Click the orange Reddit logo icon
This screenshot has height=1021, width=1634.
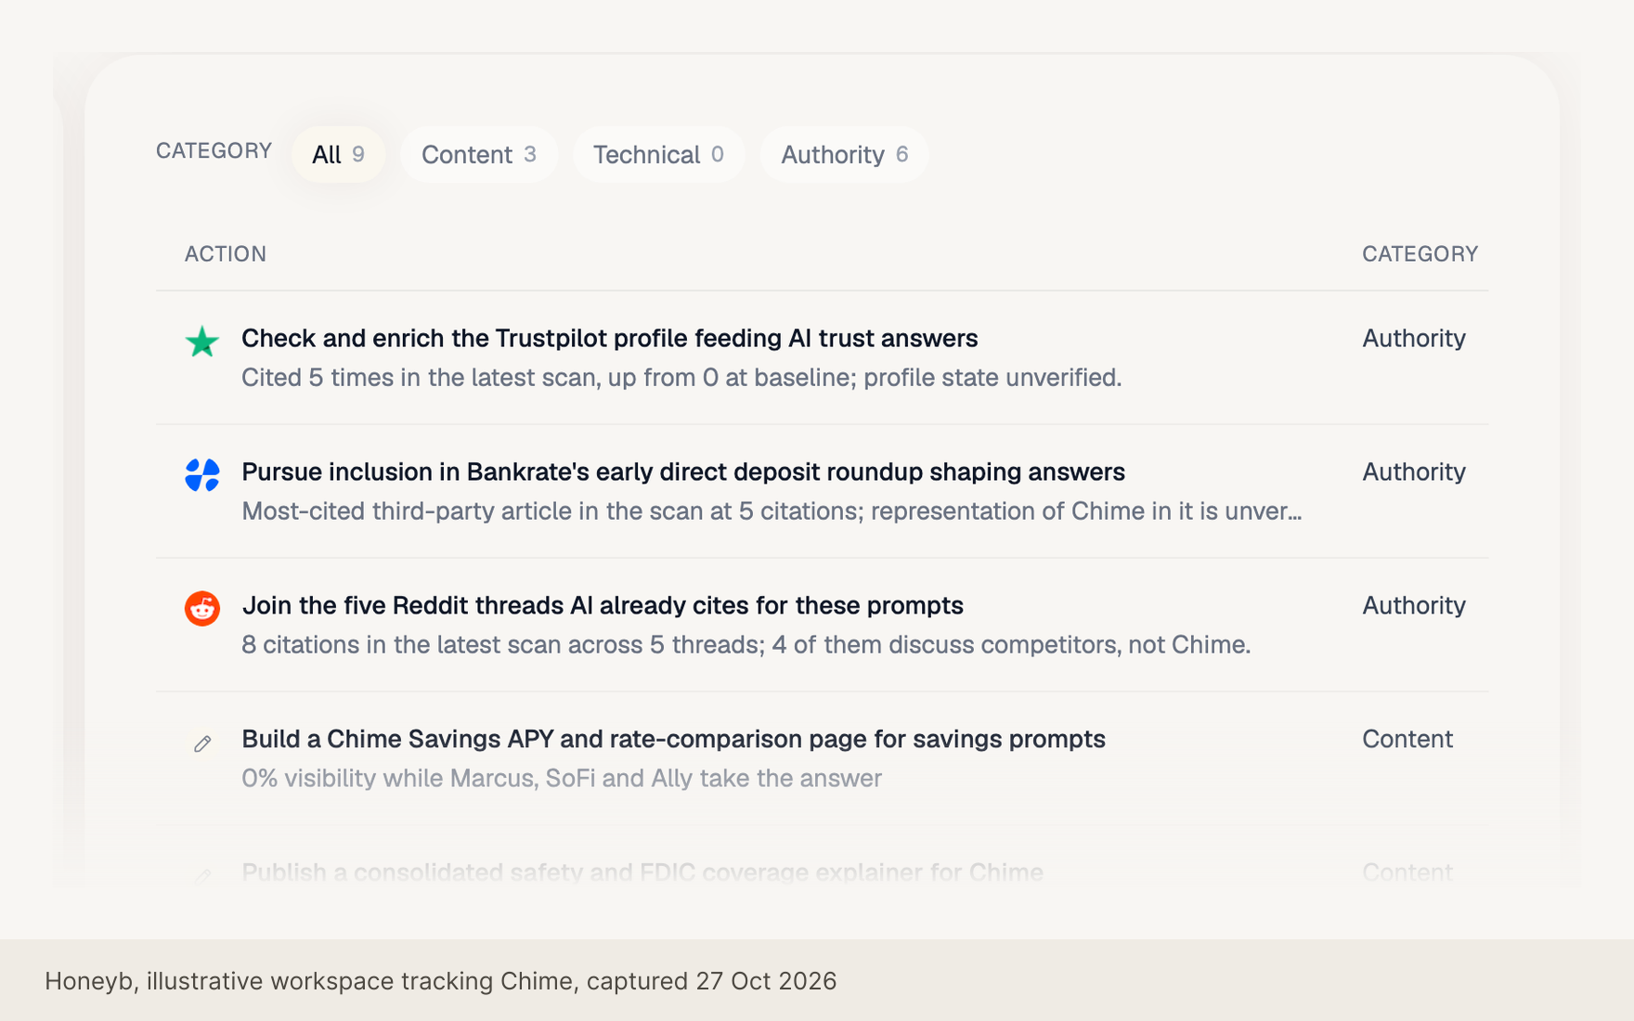[202, 609]
